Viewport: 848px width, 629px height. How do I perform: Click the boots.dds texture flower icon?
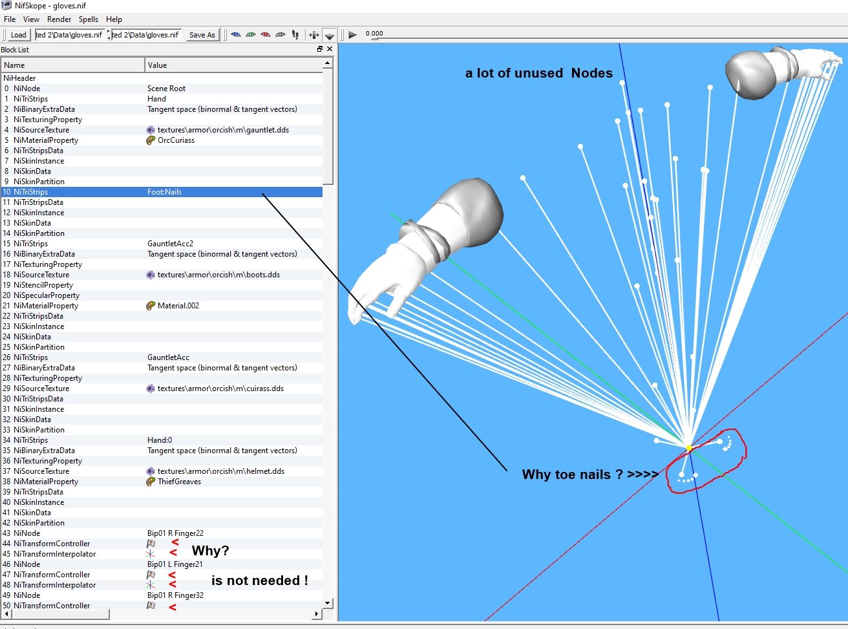coord(151,275)
